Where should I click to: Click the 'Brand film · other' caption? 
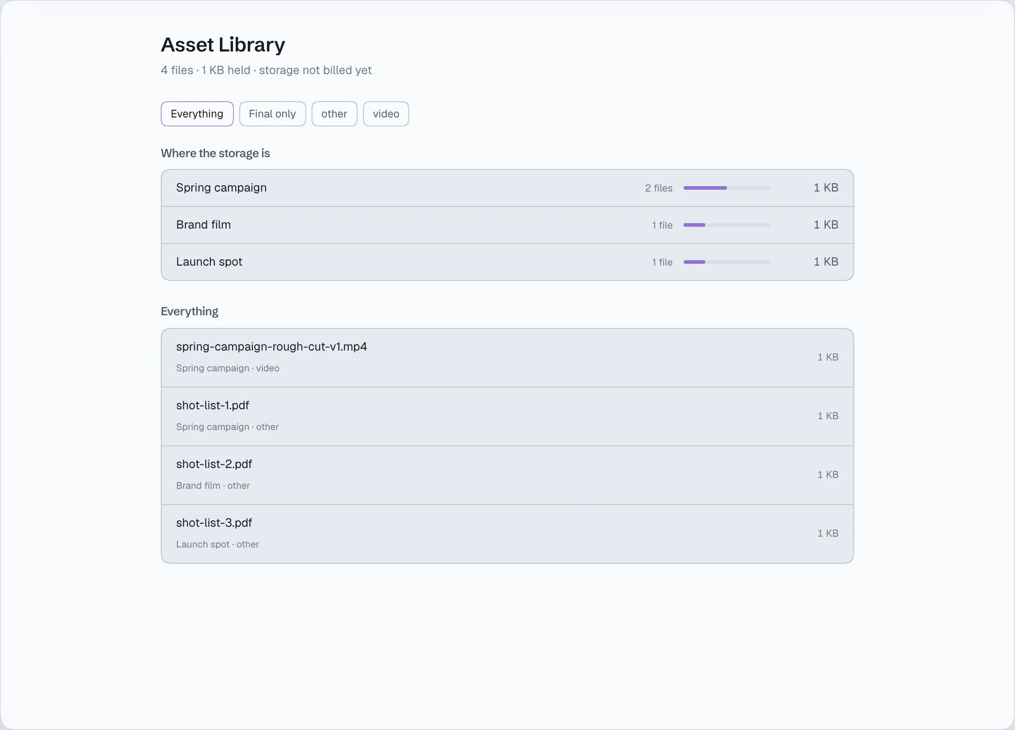point(213,486)
